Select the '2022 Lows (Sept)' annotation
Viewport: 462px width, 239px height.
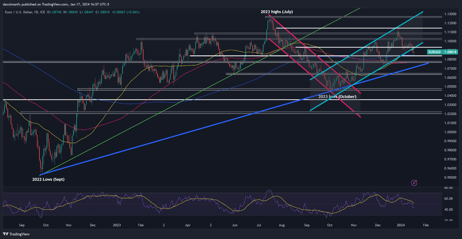point(48,179)
